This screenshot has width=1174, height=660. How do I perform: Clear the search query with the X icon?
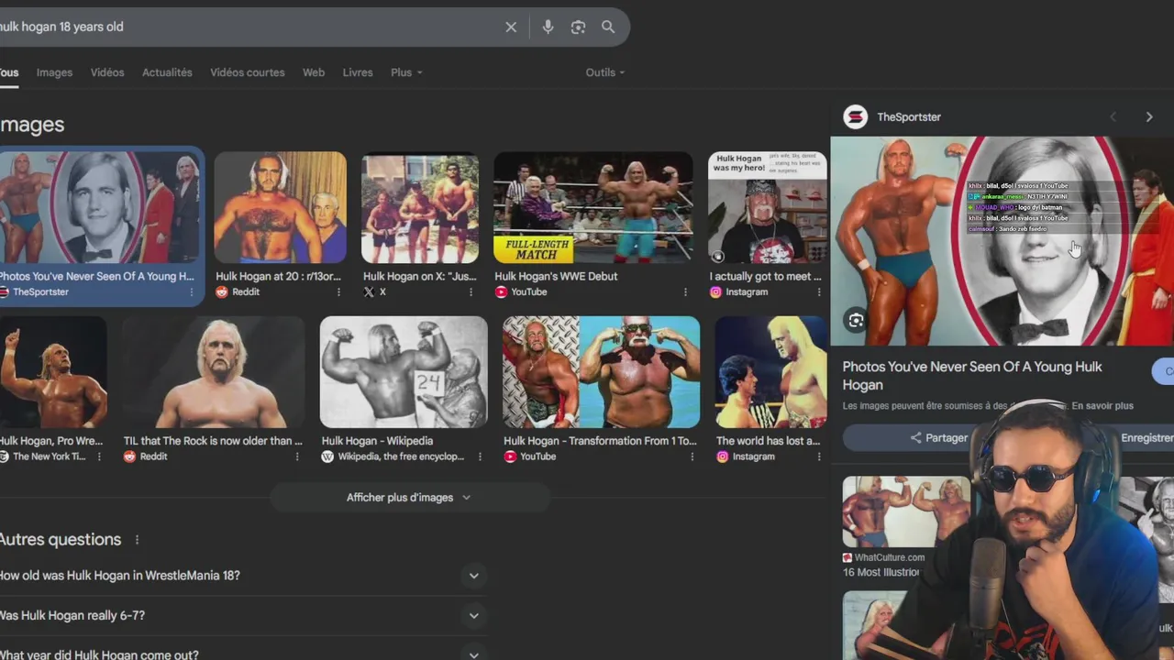click(x=511, y=27)
